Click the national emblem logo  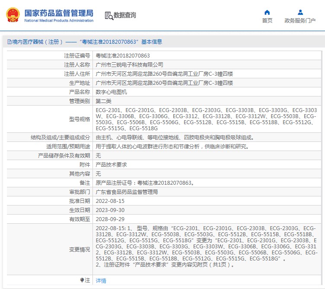[13, 15]
